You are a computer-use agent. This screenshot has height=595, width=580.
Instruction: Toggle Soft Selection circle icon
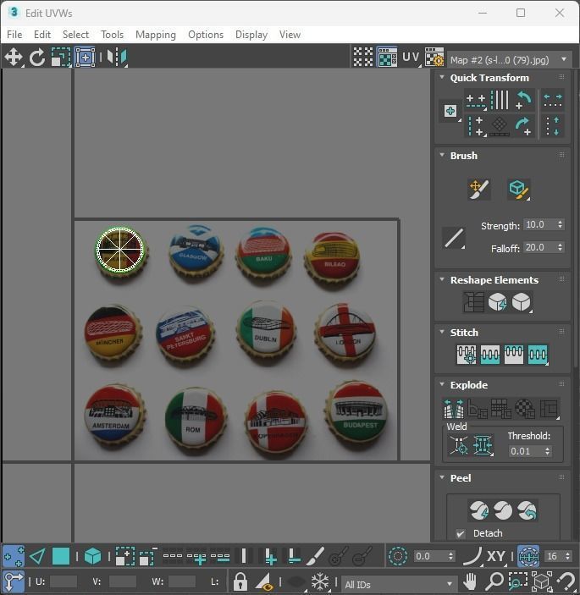click(x=398, y=556)
